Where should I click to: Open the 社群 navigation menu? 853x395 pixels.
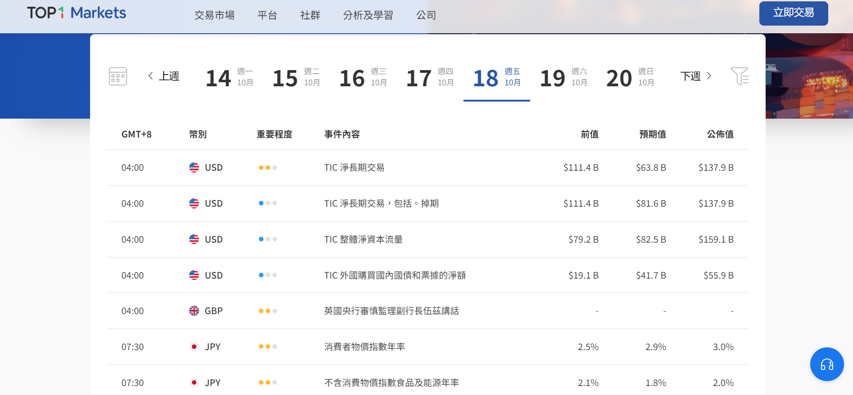point(310,15)
